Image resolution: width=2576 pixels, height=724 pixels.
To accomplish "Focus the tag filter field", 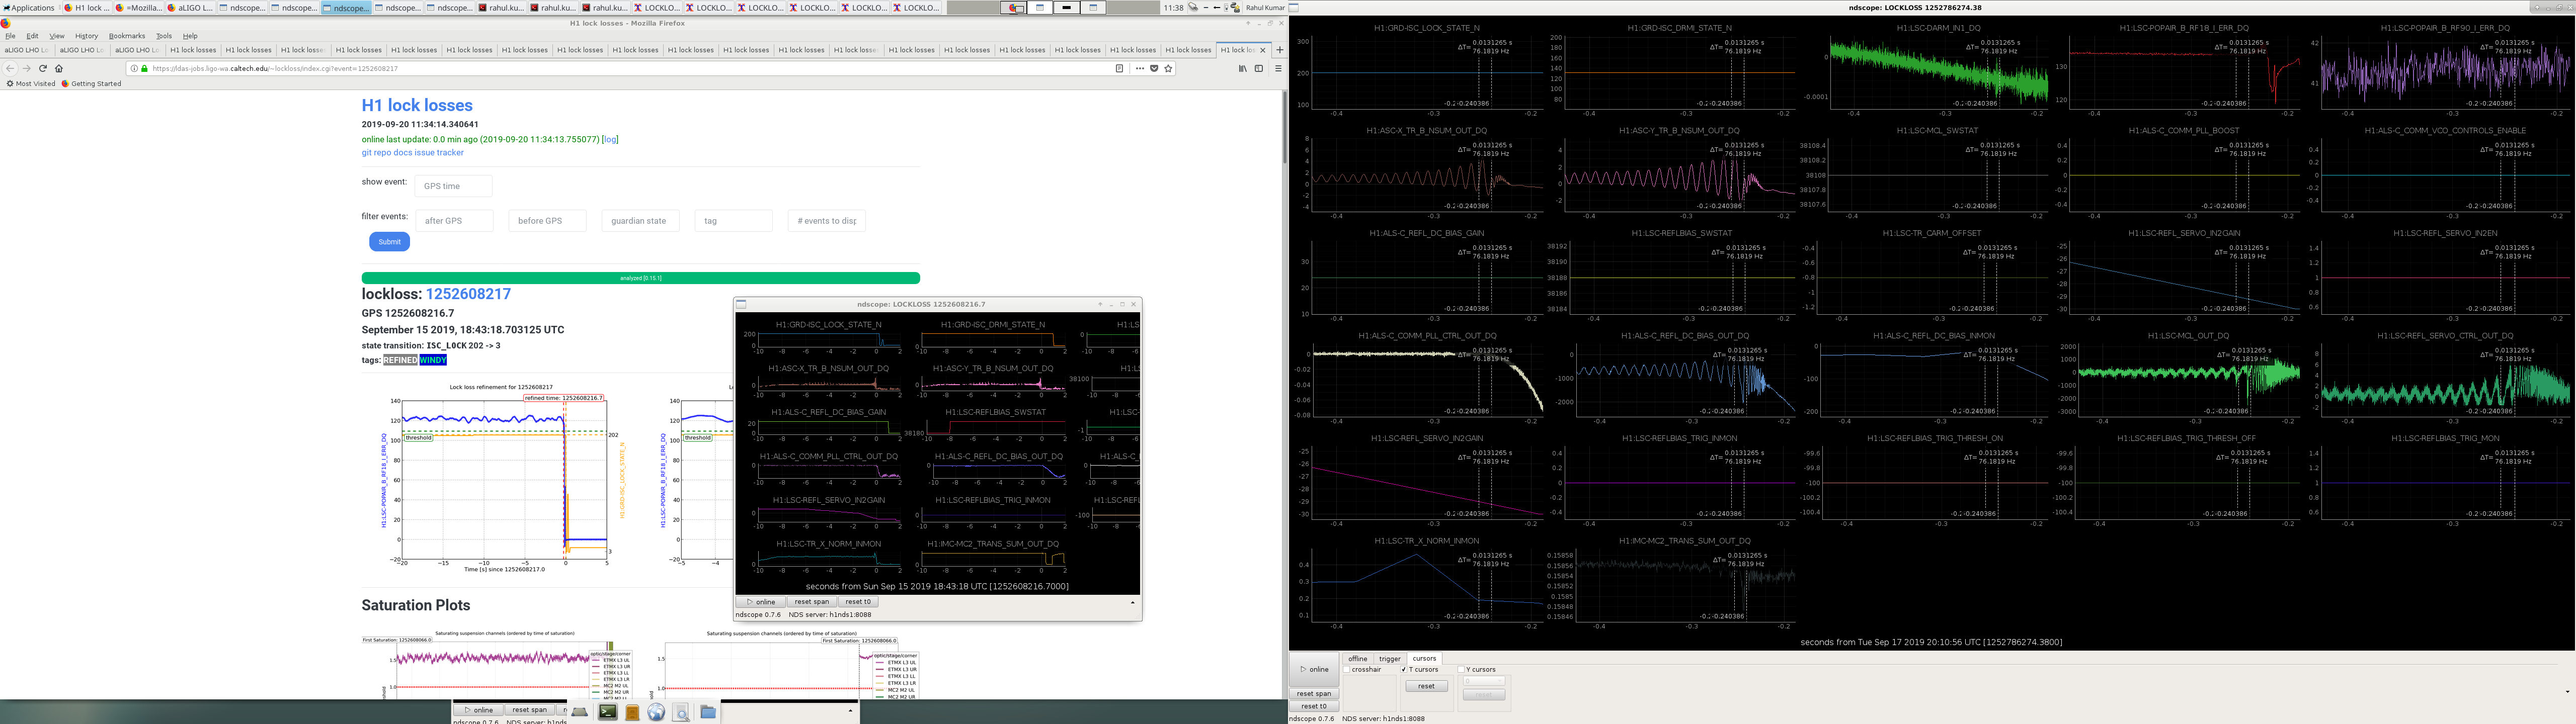I will [734, 221].
